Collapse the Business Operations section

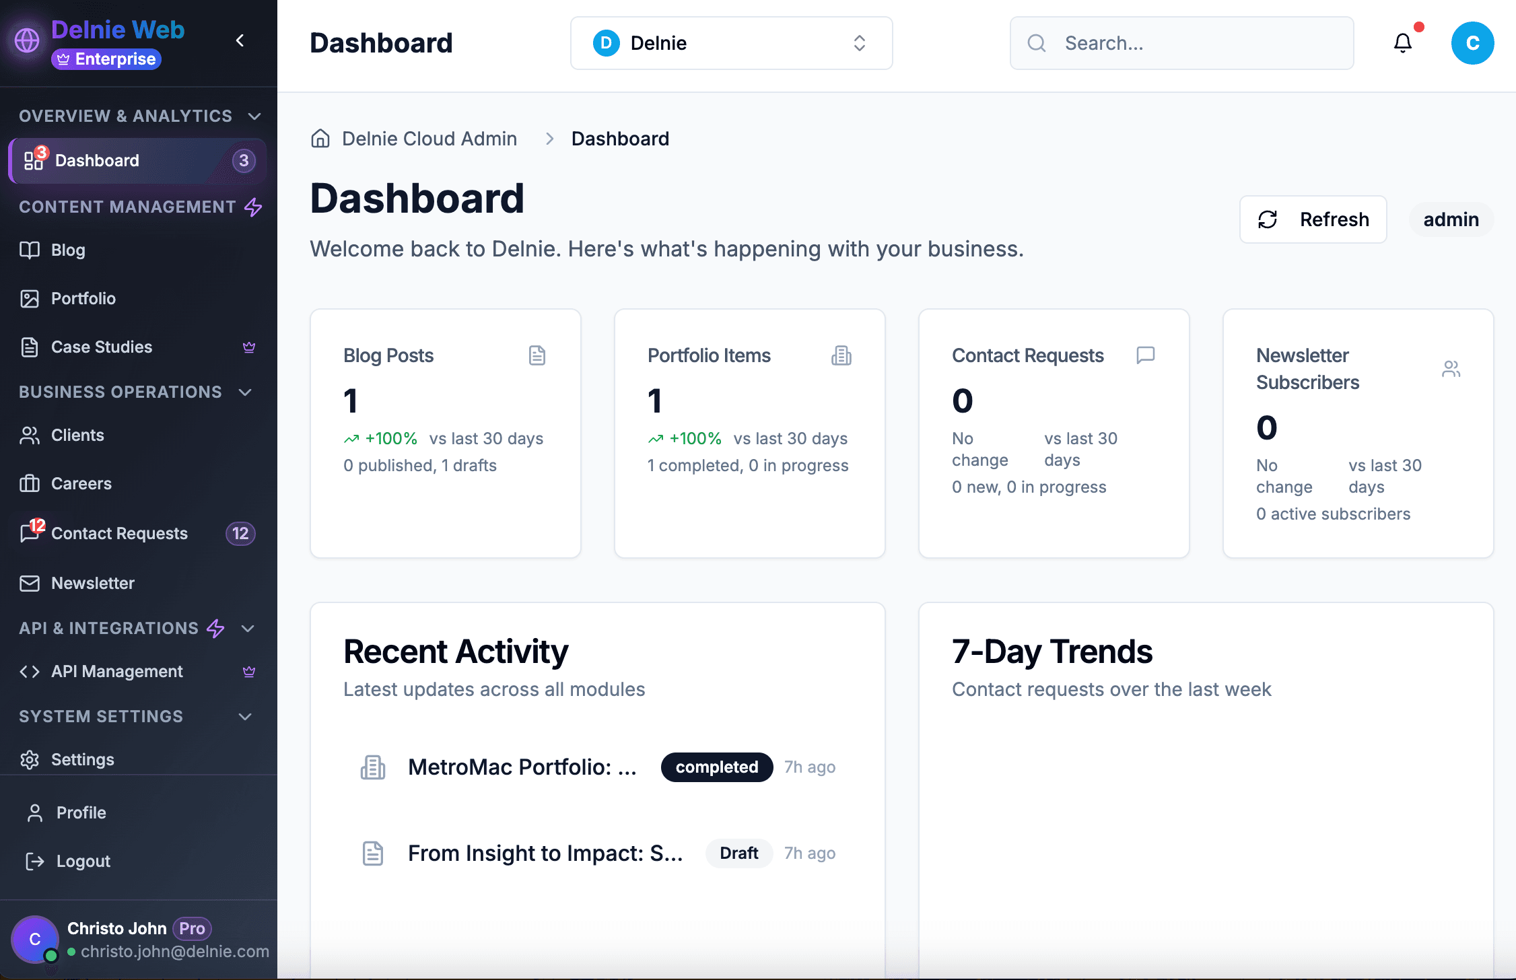pyautogui.click(x=245, y=392)
